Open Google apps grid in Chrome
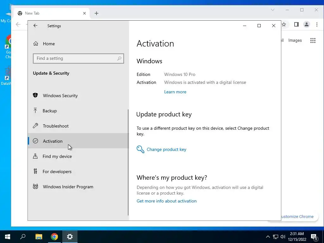 pyautogui.click(x=313, y=40)
